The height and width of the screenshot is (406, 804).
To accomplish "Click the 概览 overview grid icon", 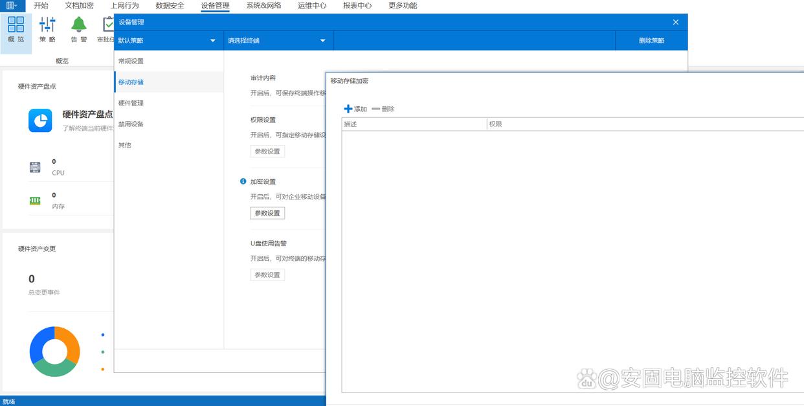I will click(x=16, y=25).
